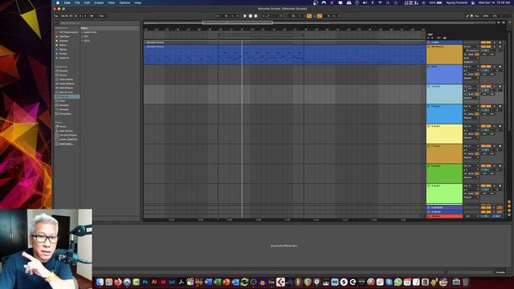Image resolution: width=514 pixels, height=289 pixels.
Task: Open the Create menu
Action: 99,2
